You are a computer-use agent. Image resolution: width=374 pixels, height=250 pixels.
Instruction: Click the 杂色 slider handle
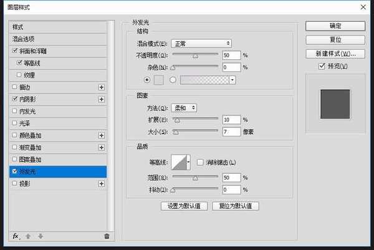coord(173,68)
